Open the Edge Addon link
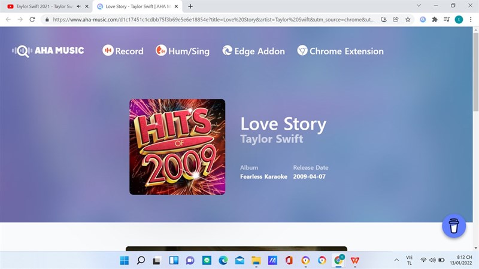Screen dimensions: 479x269 [x=253, y=51]
